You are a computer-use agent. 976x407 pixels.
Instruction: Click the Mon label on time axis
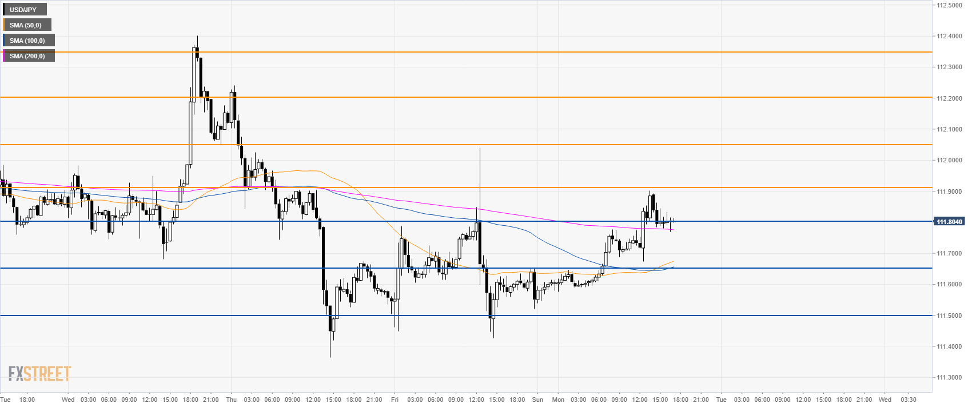pyautogui.click(x=558, y=400)
